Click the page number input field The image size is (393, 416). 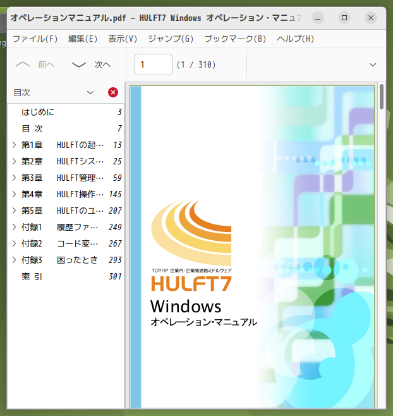(x=154, y=64)
